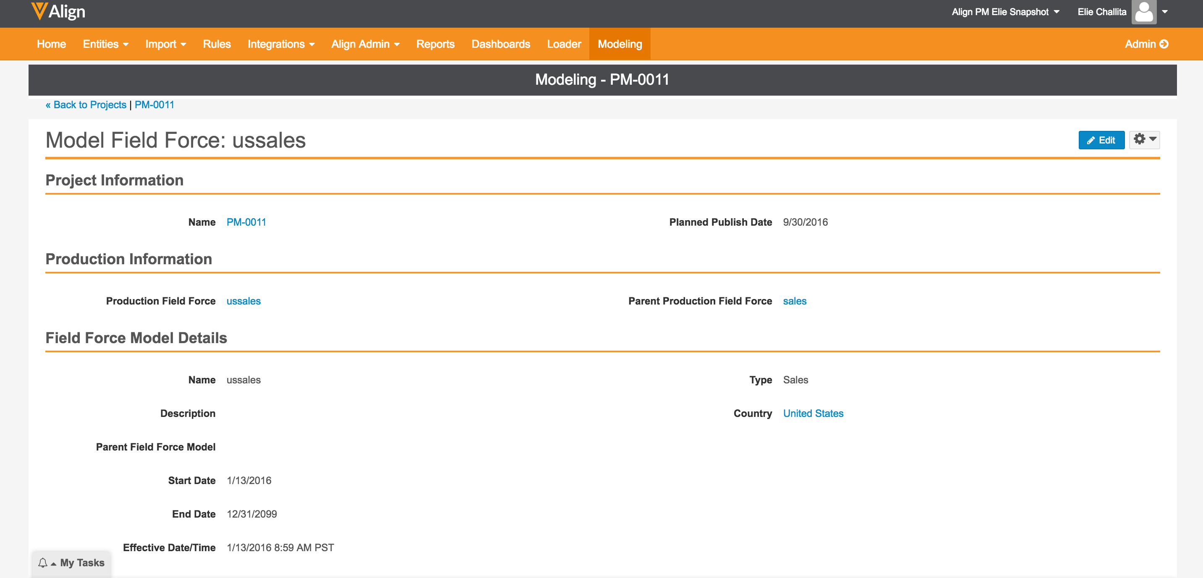
Task: Click the Production Information section heading
Action: click(x=128, y=259)
